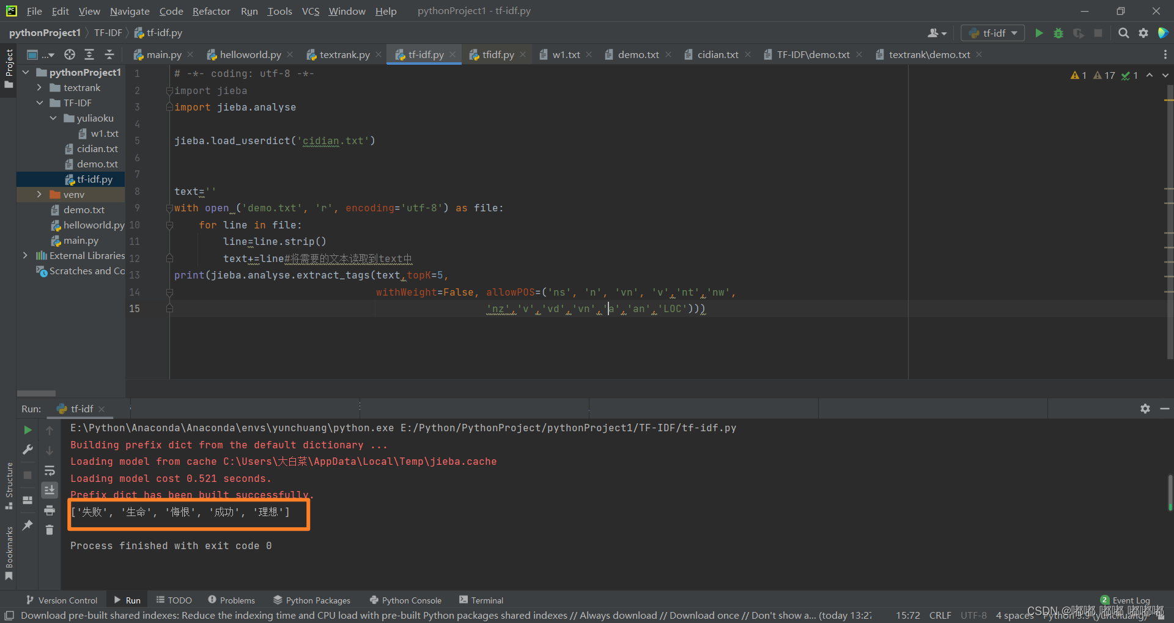This screenshot has width=1174, height=623.
Task: Expand the textrank folder
Action: 39,87
